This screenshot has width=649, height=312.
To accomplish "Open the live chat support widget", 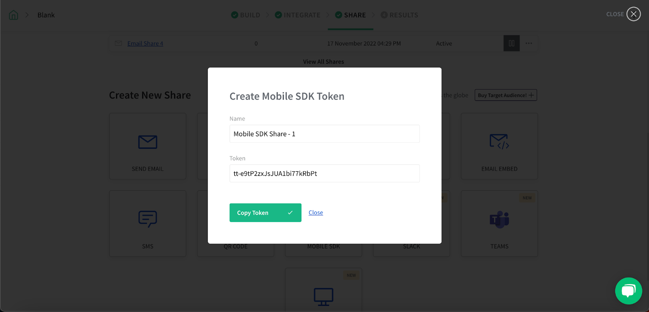I will (x=629, y=291).
